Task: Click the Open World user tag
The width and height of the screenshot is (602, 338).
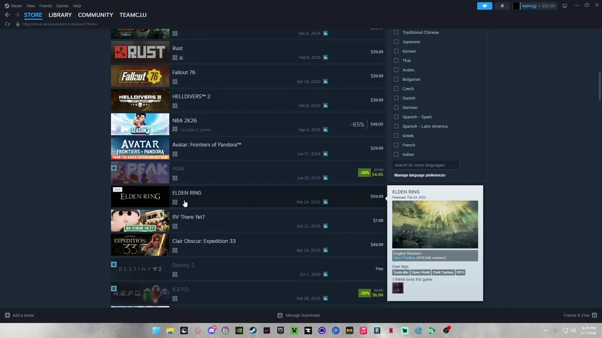Action: [x=420, y=272]
